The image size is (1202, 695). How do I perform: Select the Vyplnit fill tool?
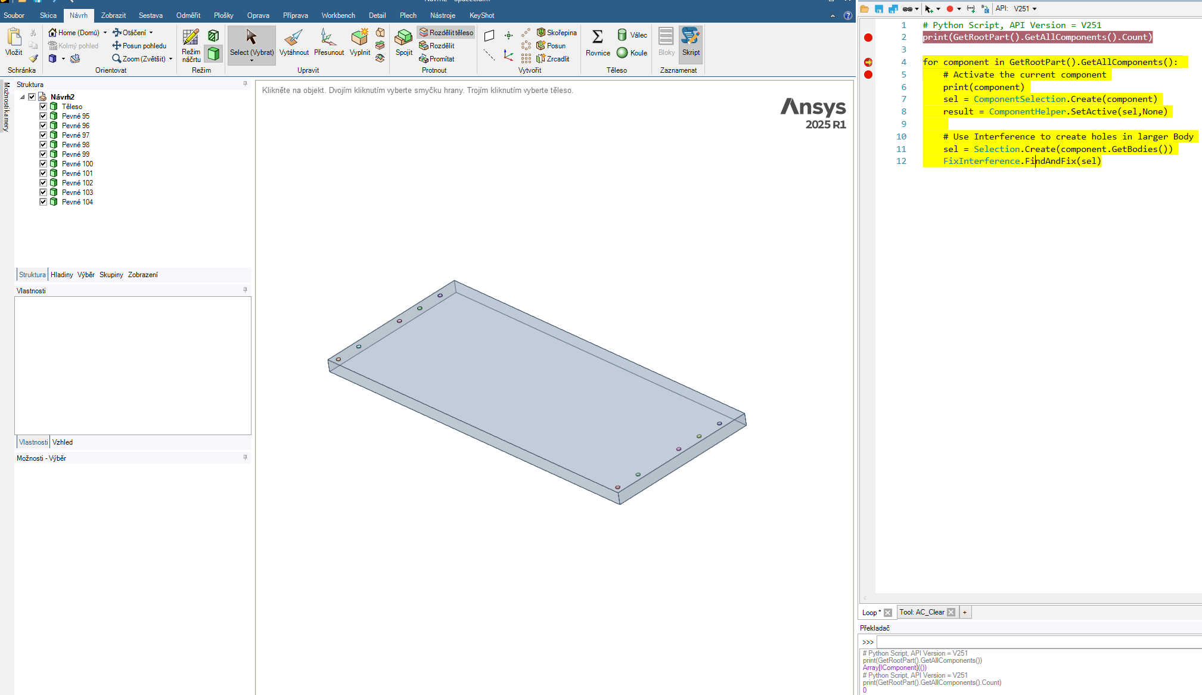(x=360, y=42)
